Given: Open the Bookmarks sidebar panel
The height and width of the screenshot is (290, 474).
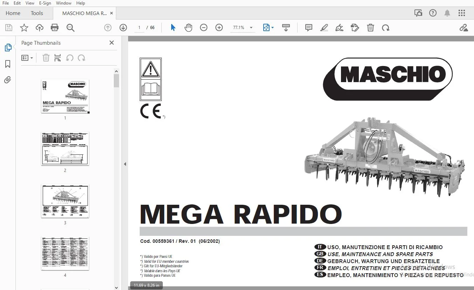Looking at the screenshot, I should click(x=8, y=64).
